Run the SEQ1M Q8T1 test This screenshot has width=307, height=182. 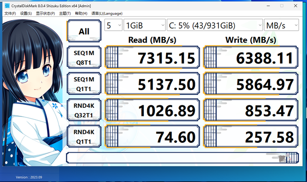84,57
